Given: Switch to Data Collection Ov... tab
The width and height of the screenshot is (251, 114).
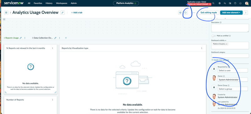Looking at the screenshot, I should pos(43,38).
